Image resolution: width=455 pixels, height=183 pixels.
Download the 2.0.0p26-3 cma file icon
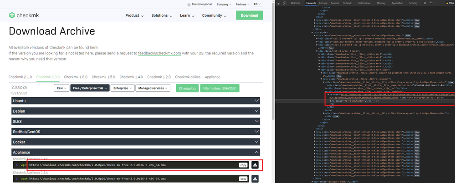click(x=255, y=179)
